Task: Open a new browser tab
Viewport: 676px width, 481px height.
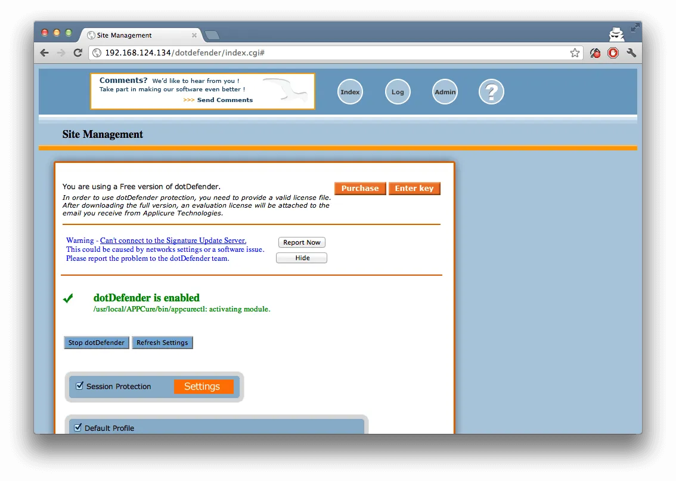Action: [x=212, y=35]
